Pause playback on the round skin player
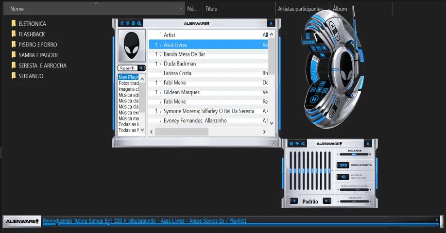This screenshot has height=233, width=446. 314,100
